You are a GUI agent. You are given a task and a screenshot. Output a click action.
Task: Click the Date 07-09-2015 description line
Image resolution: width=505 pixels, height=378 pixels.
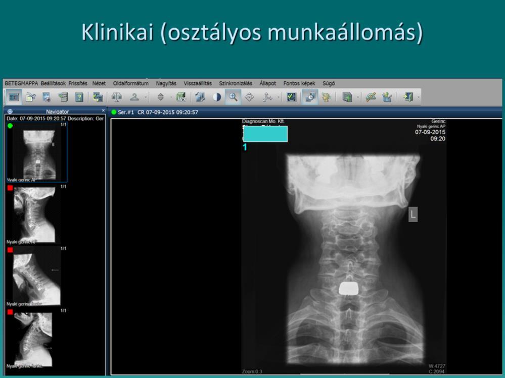tap(55, 118)
